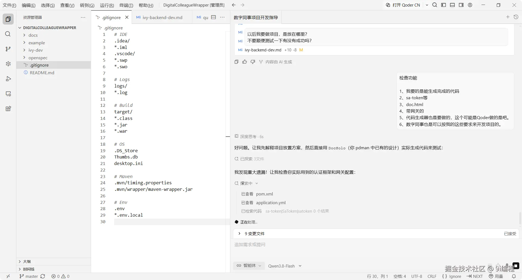Open the 编辑(E) menu
This screenshot has height=280, width=522.
coord(29,5)
